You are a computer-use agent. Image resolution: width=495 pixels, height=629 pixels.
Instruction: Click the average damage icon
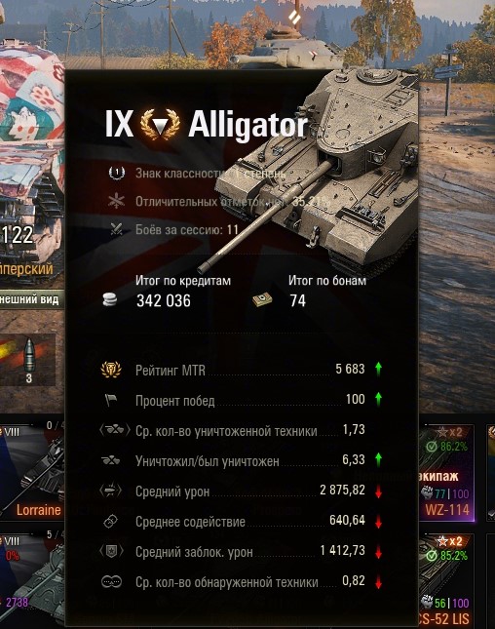(x=111, y=491)
